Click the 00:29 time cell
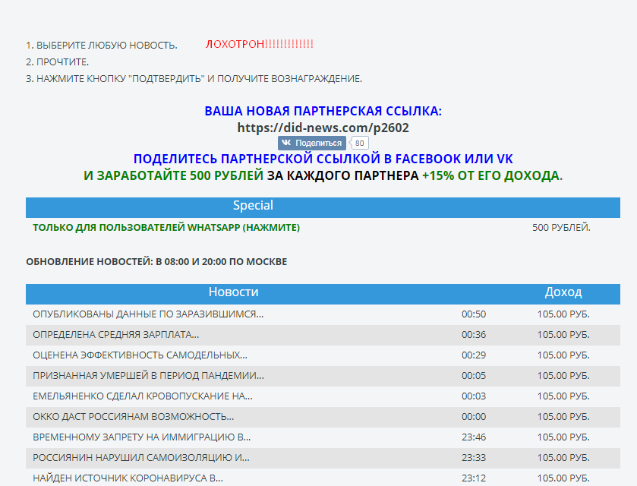Viewport: 637px width, 486px height. (x=474, y=355)
